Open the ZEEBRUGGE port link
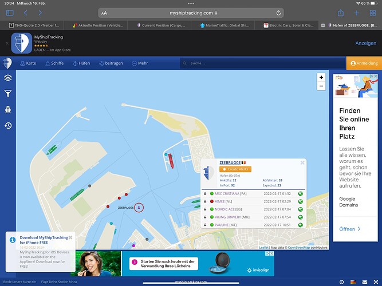Viewport: 382px width, 286px height. [230, 162]
